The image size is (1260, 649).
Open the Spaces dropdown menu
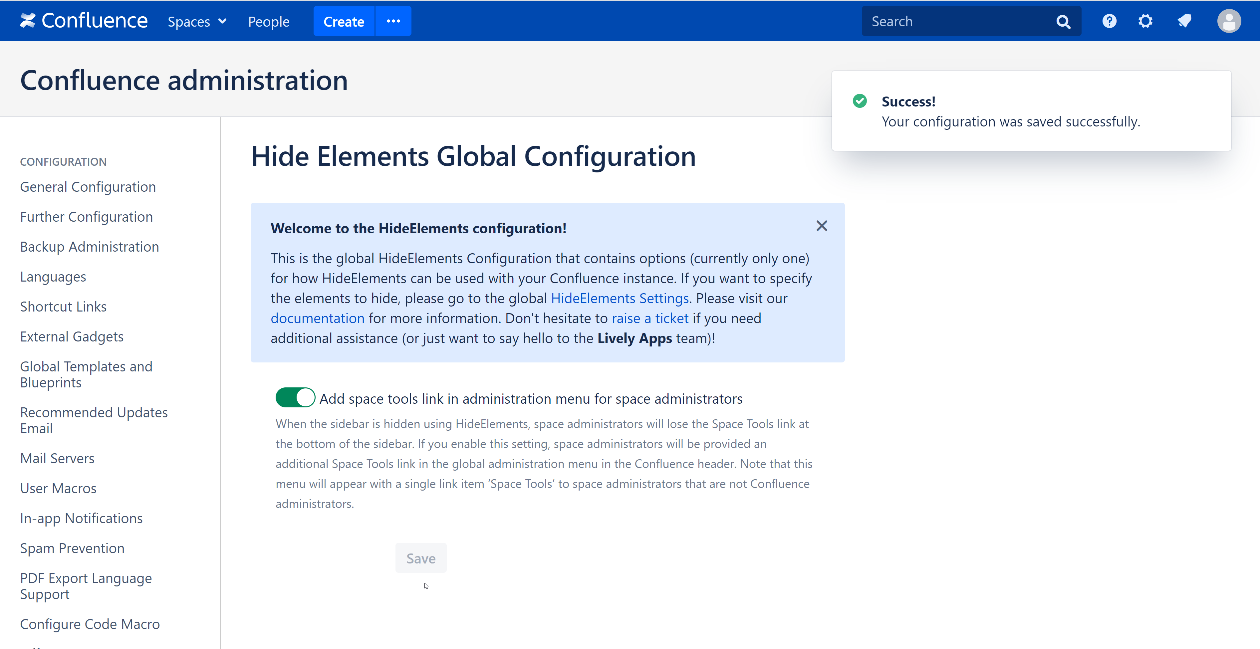click(197, 22)
